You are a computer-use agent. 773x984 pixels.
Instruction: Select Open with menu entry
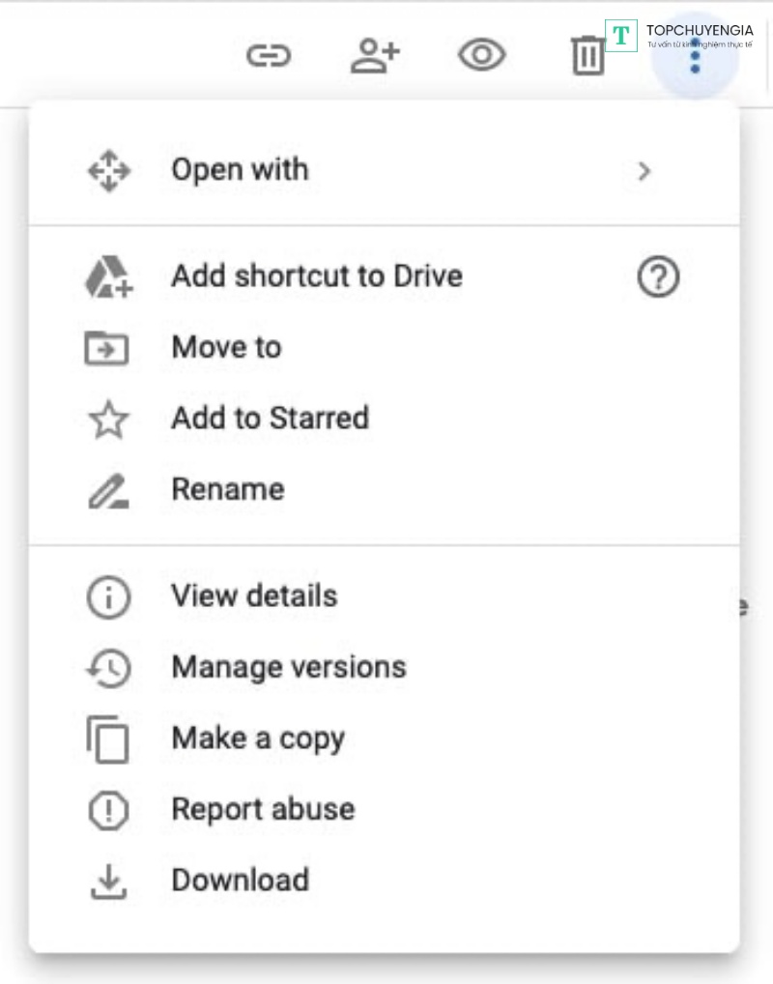point(240,170)
